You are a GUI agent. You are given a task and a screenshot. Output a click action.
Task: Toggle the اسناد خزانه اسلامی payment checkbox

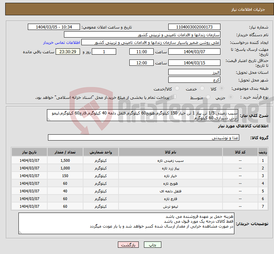pos(174,97)
